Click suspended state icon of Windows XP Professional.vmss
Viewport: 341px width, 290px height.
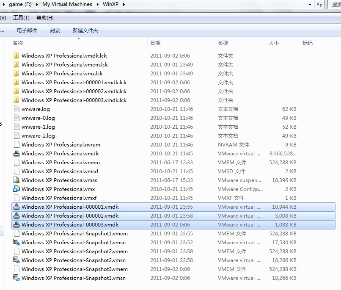16,180
